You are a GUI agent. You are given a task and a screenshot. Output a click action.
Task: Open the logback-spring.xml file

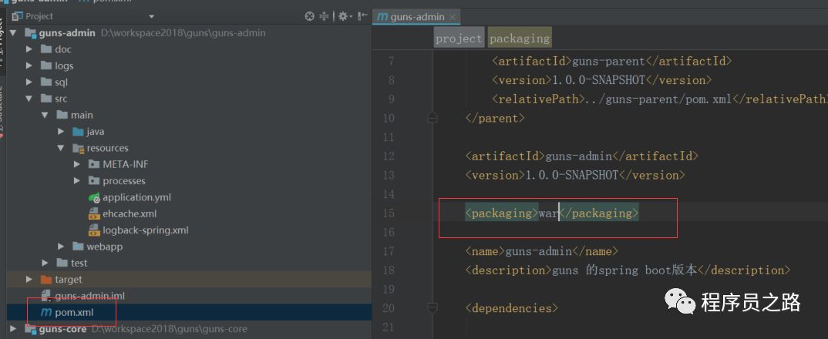coord(145,230)
